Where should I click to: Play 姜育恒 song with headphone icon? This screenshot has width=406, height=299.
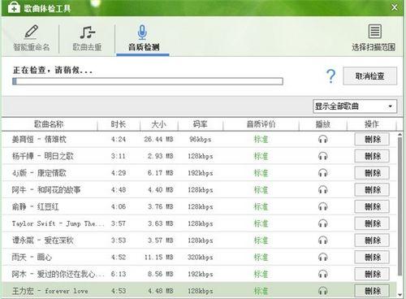point(322,140)
